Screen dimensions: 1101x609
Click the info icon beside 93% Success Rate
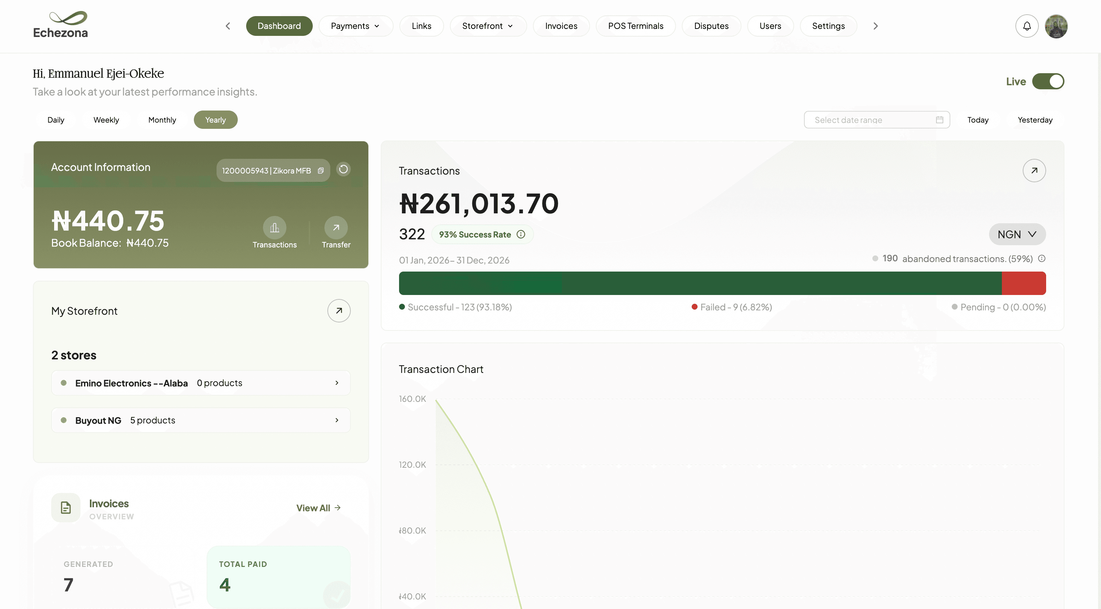pos(521,234)
